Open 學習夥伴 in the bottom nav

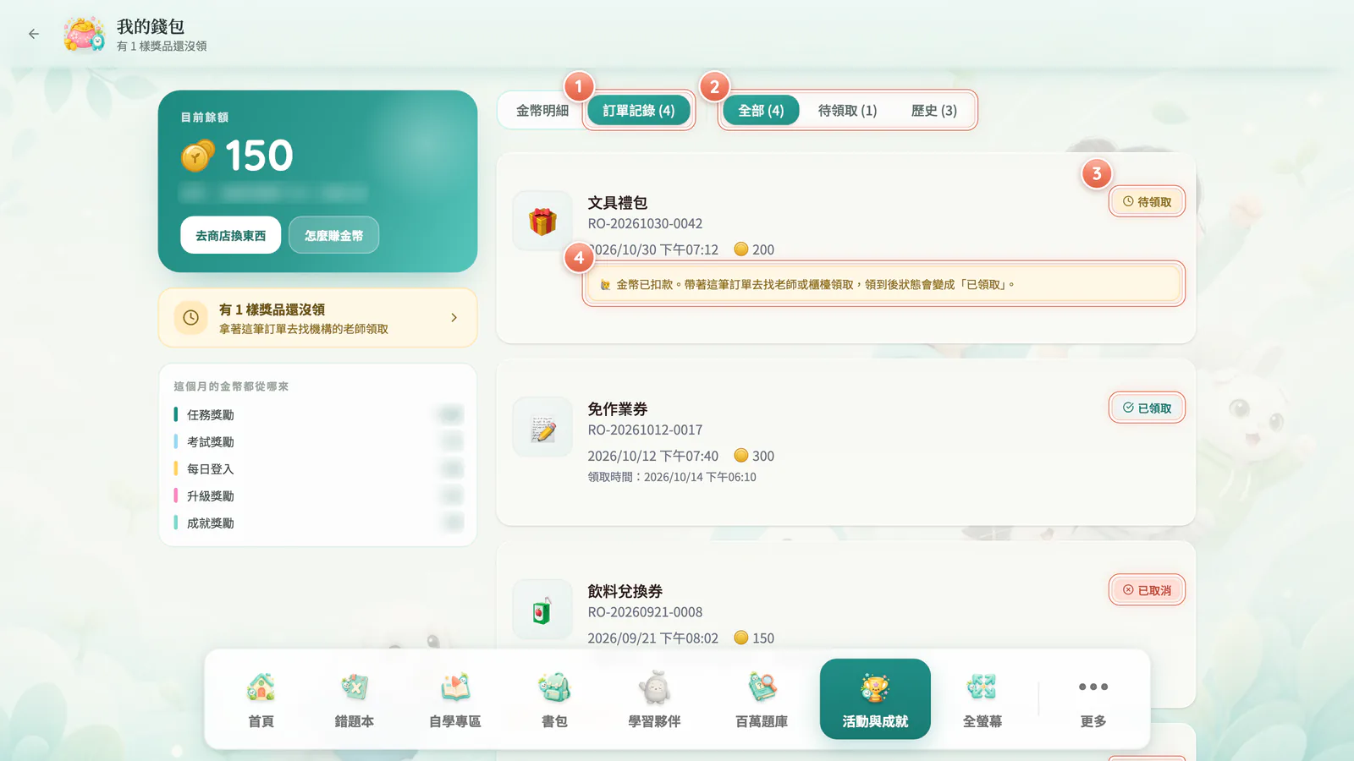click(654, 699)
